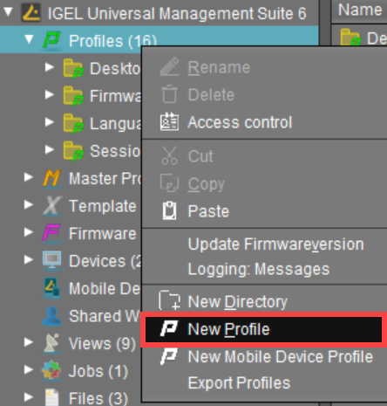
Task: Click the Name column header
Action: (x=360, y=11)
